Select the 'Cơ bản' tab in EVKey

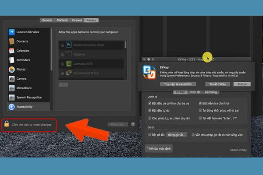point(180,92)
